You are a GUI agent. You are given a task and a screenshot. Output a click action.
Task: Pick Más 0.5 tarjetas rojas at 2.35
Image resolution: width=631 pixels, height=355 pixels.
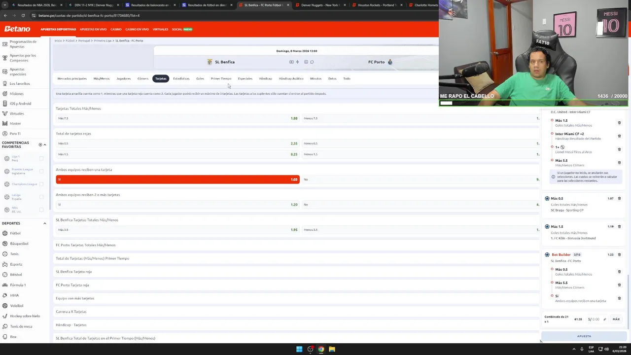(177, 143)
